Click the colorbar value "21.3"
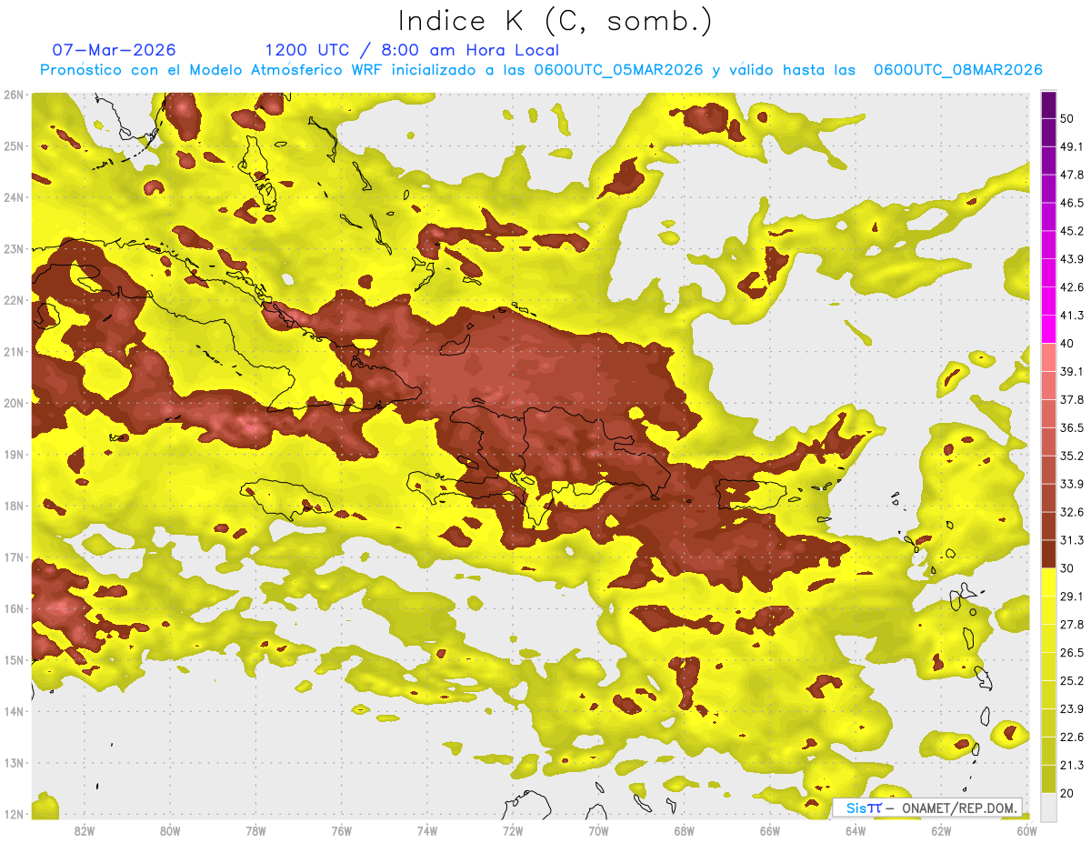 (1072, 766)
